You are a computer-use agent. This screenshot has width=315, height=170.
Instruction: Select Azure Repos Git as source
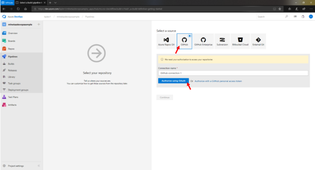click(x=167, y=41)
